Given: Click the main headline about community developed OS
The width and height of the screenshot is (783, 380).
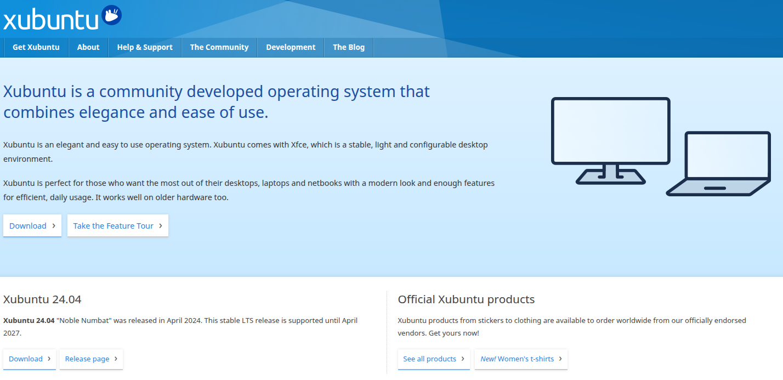Looking at the screenshot, I should pos(217,101).
